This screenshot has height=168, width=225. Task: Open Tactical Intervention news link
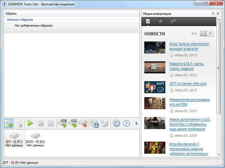point(189,46)
